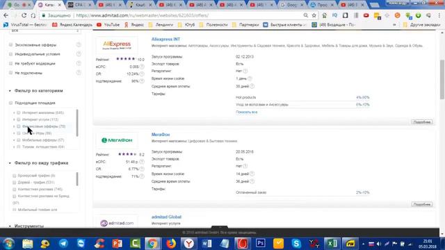Open TeamViewer from the taskbar
This screenshot has width=445, height=250.
click(x=81, y=244)
